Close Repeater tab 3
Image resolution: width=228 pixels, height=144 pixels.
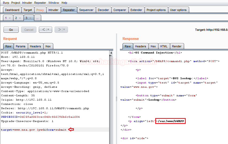coord(31,18)
